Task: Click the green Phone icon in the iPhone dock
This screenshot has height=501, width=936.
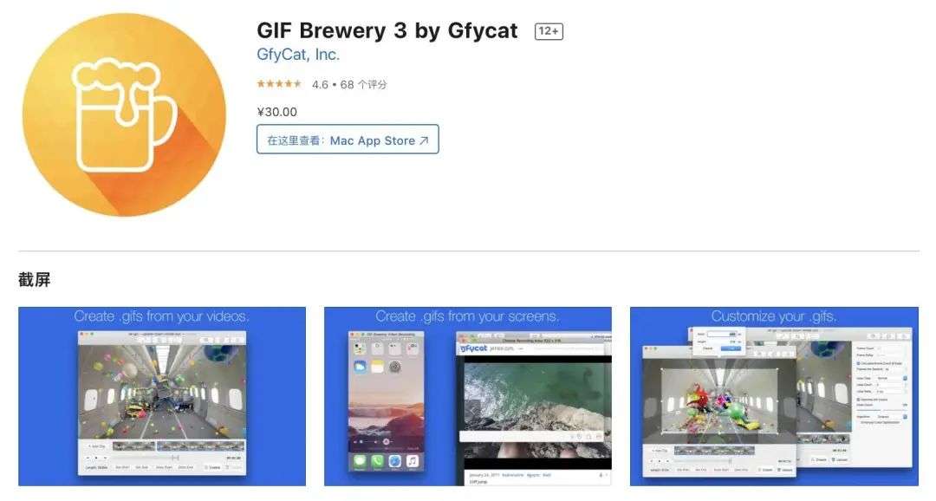Action: (377, 460)
